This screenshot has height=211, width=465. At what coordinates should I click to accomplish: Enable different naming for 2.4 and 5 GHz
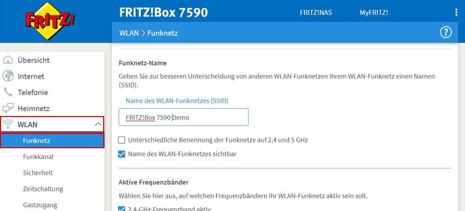(122, 140)
